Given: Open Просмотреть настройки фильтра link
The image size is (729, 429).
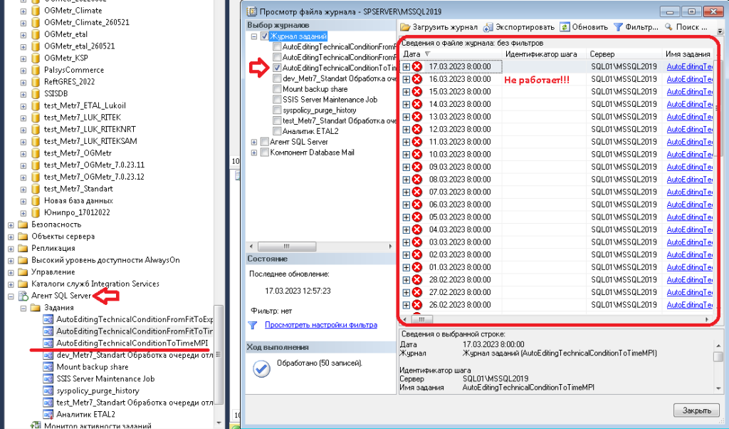Looking at the screenshot, I should [x=321, y=325].
